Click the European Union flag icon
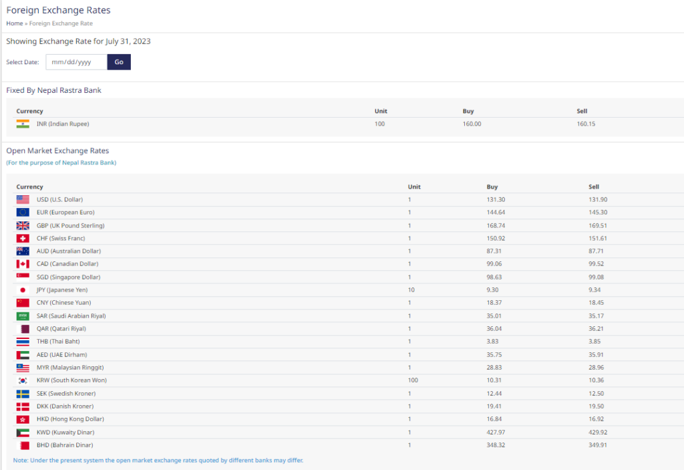This screenshot has width=684, height=470. pos(23,213)
